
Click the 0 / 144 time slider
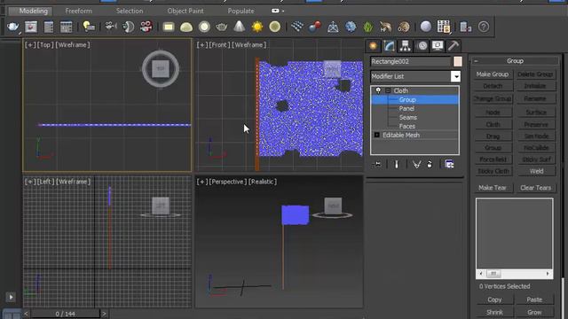coord(65,314)
